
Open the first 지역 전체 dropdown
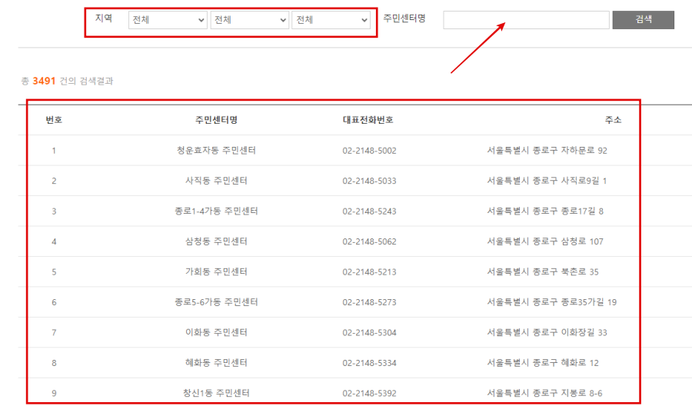pos(168,20)
